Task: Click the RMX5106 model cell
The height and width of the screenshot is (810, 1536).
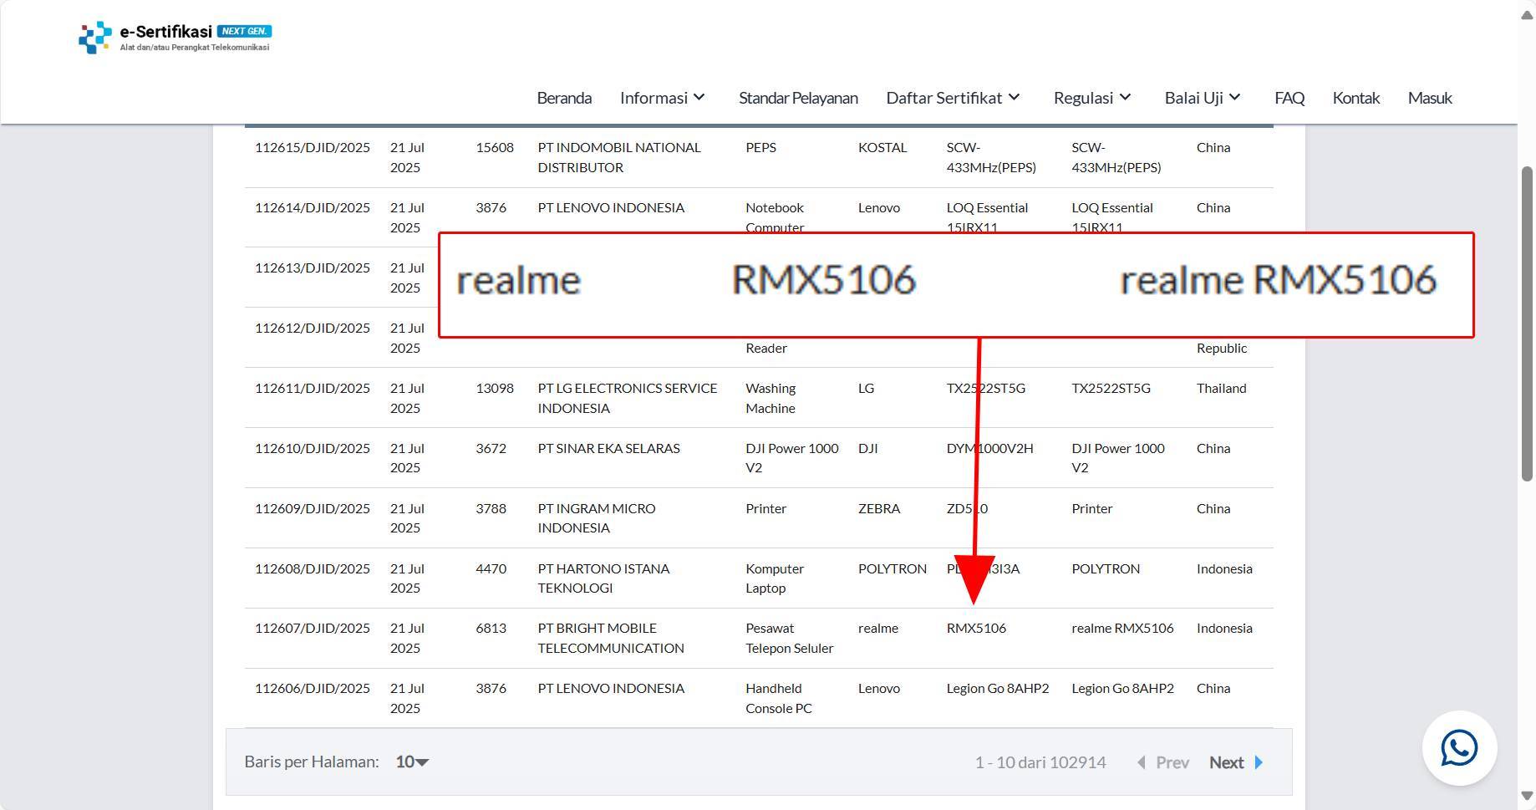Action: 976,628
